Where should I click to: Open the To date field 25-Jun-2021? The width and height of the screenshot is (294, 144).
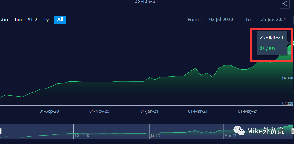click(x=273, y=20)
